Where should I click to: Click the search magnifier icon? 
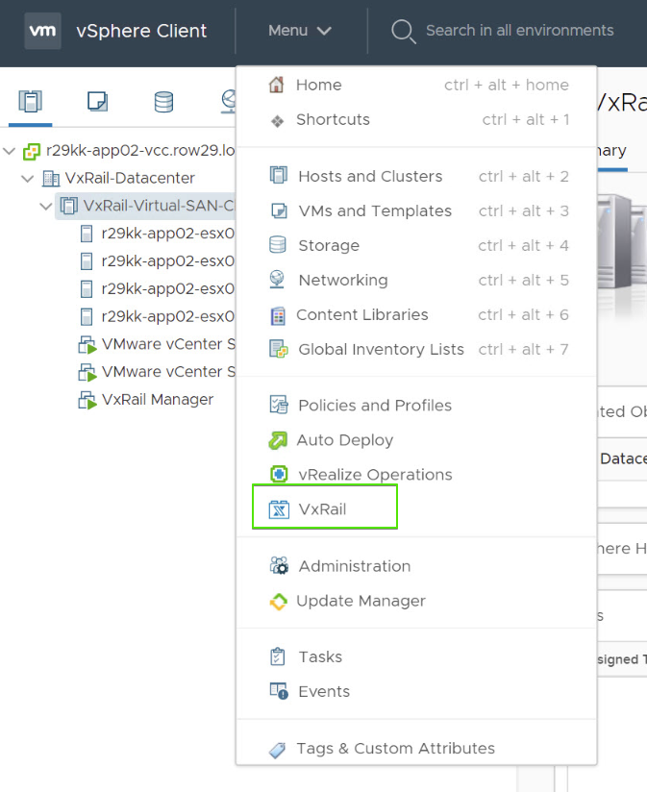[x=403, y=32]
